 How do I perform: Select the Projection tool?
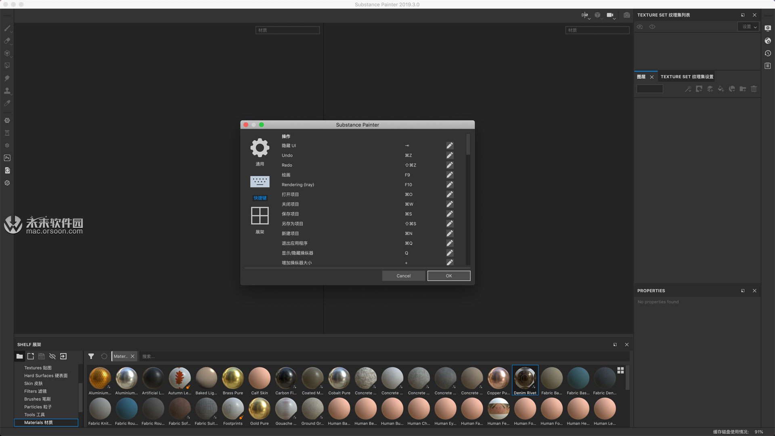[7, 53]
